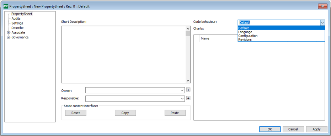Click the Cancel button
331x136 pixels.
coord(293,129)
